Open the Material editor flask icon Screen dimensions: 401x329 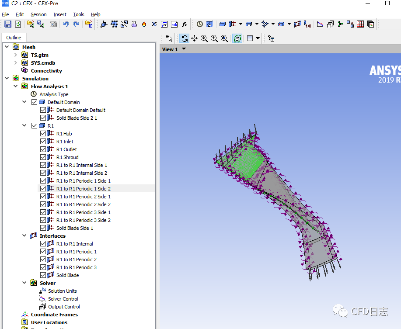(134, 24)
